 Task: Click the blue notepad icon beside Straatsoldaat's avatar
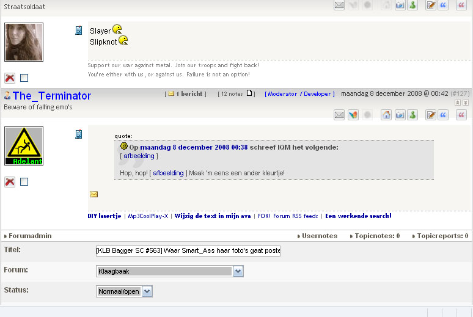[x=78, y=31]
